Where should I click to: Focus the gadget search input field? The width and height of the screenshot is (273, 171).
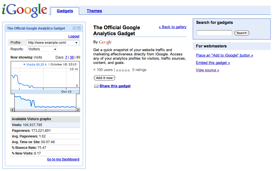[214, 33]
